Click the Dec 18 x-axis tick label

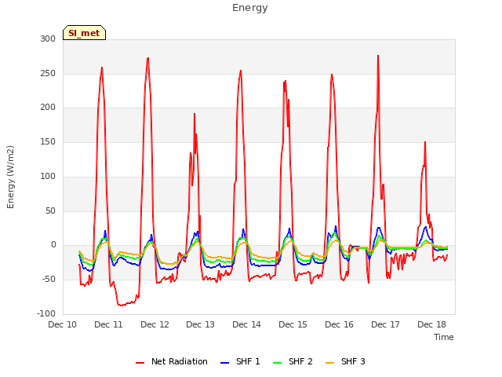[x=431, y=324]
